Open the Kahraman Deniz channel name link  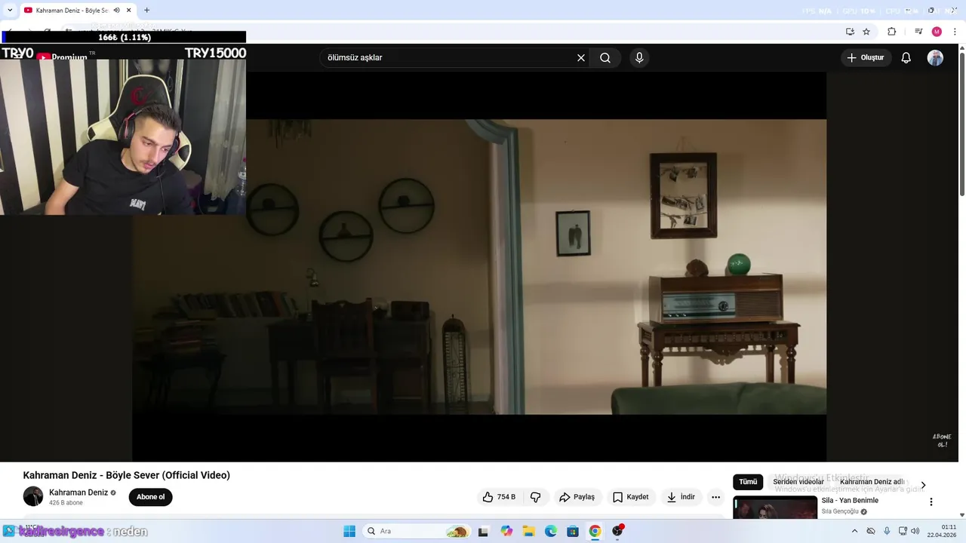coord(78,492)
